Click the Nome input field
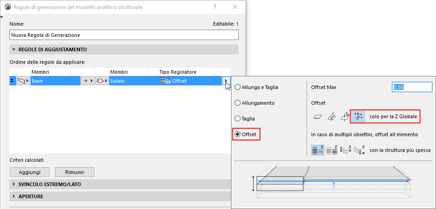This screenshot has width=436, height=209. [x=124, y=35]
